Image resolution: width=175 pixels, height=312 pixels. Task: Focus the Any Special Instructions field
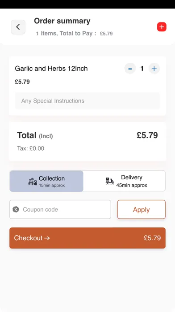coord(87,101)
